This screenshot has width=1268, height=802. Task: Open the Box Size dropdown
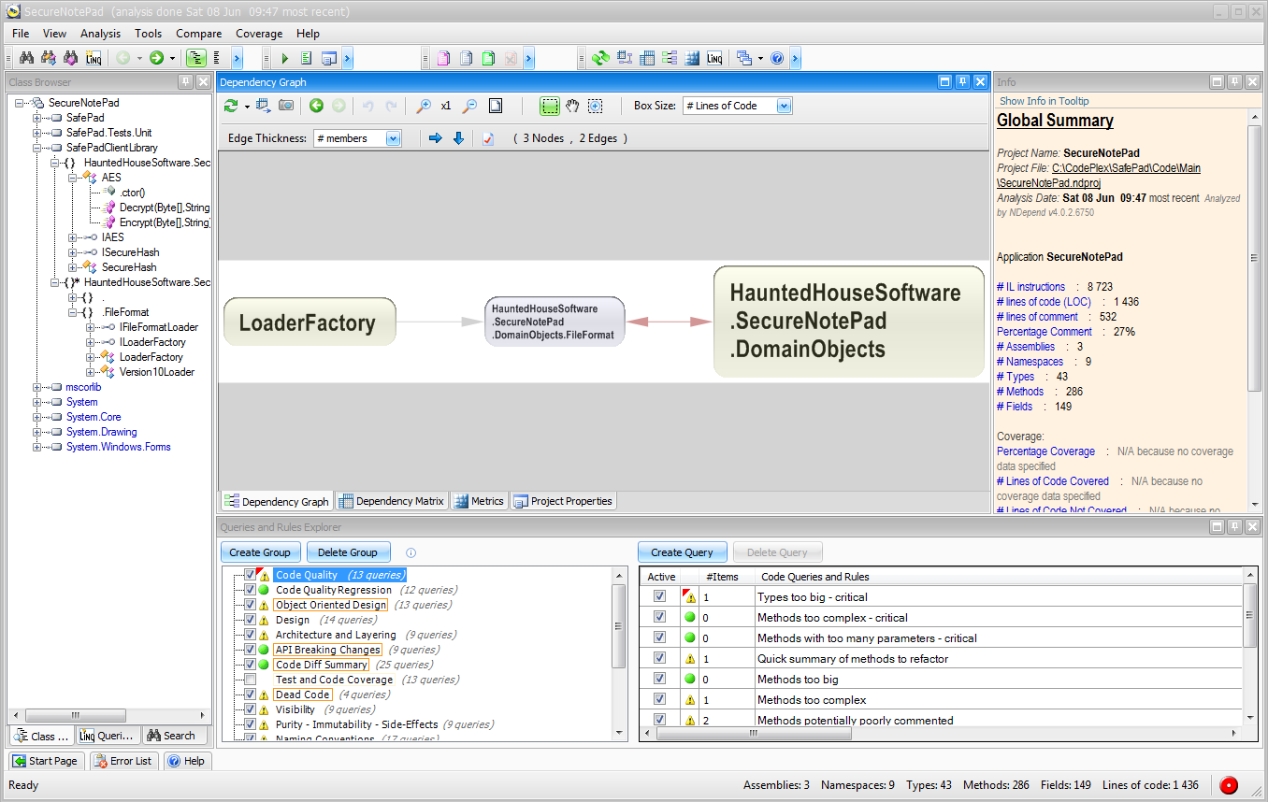point(784,107)
